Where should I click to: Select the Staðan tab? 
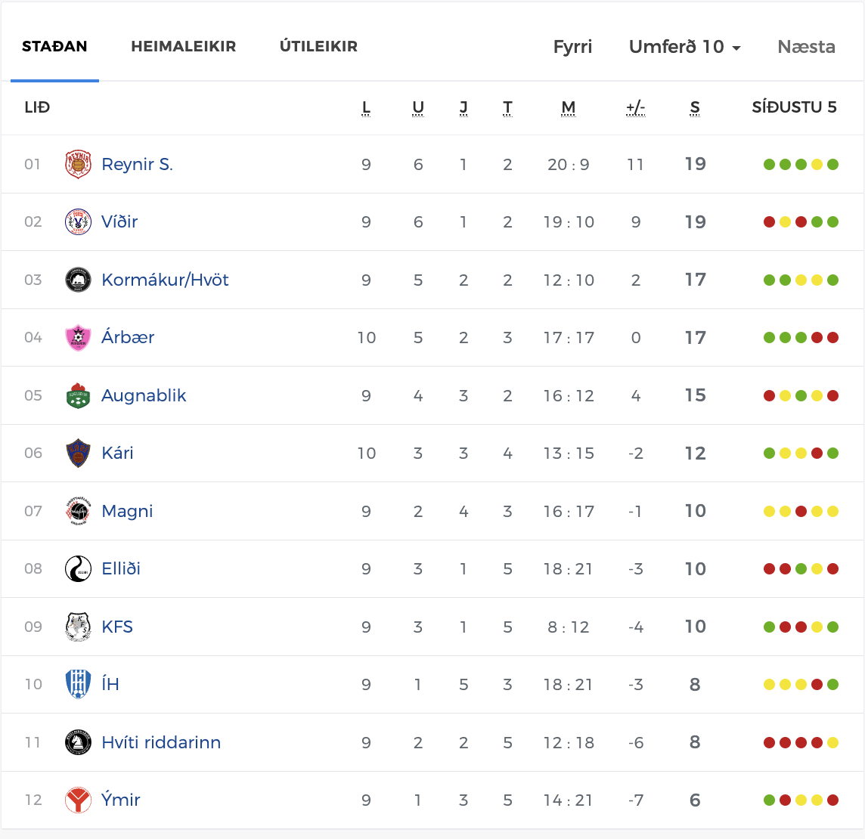tap(54, 46)
